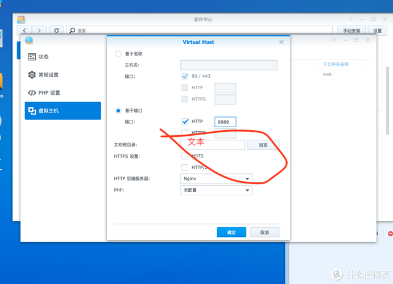
Task: Select the 基于端口 radio button
Action: tap(118, 111)
